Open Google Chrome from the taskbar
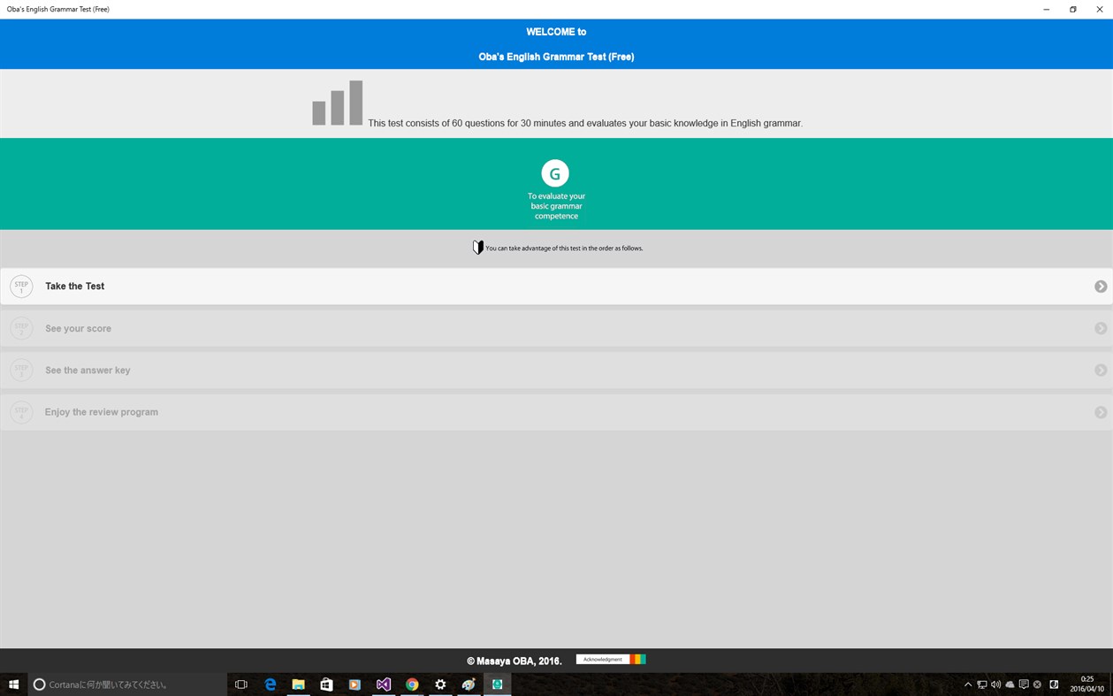The width and height of the screenshot is (1113, 696). 411,684
